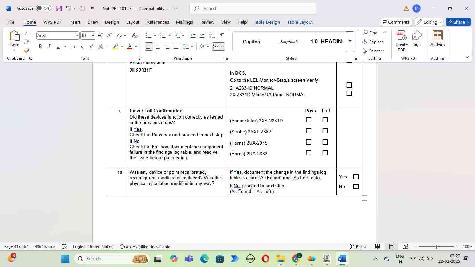Adjust the zoom slider handle

pos(436,246)
